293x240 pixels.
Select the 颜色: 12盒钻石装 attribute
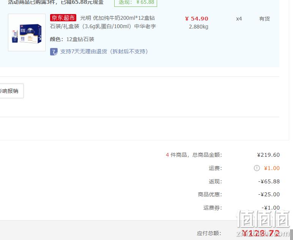coord(72,39)
